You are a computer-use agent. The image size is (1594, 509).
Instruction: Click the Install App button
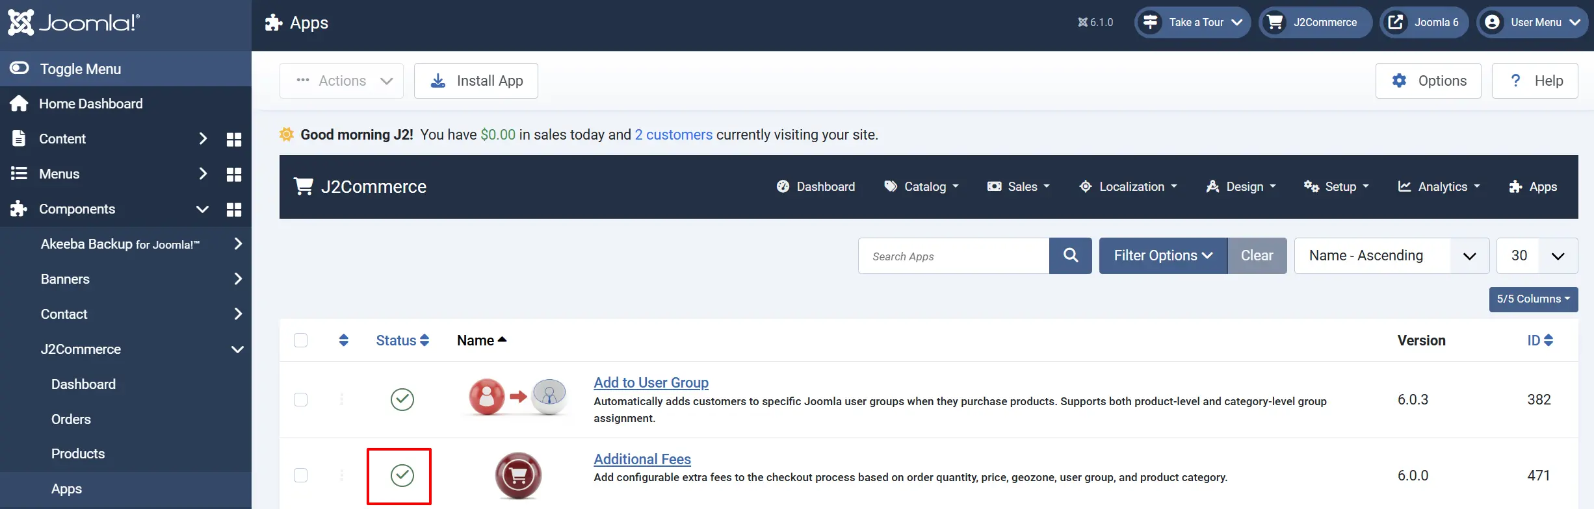476,81
